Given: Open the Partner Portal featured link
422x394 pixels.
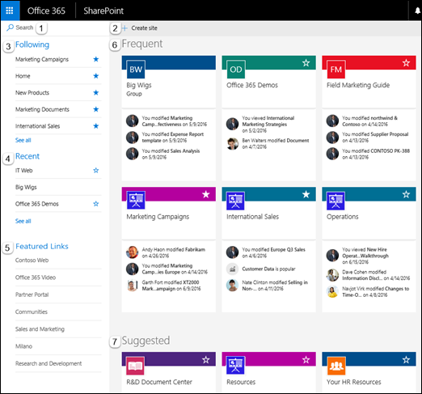Looking at the screenshot, I should pos(32,294).
